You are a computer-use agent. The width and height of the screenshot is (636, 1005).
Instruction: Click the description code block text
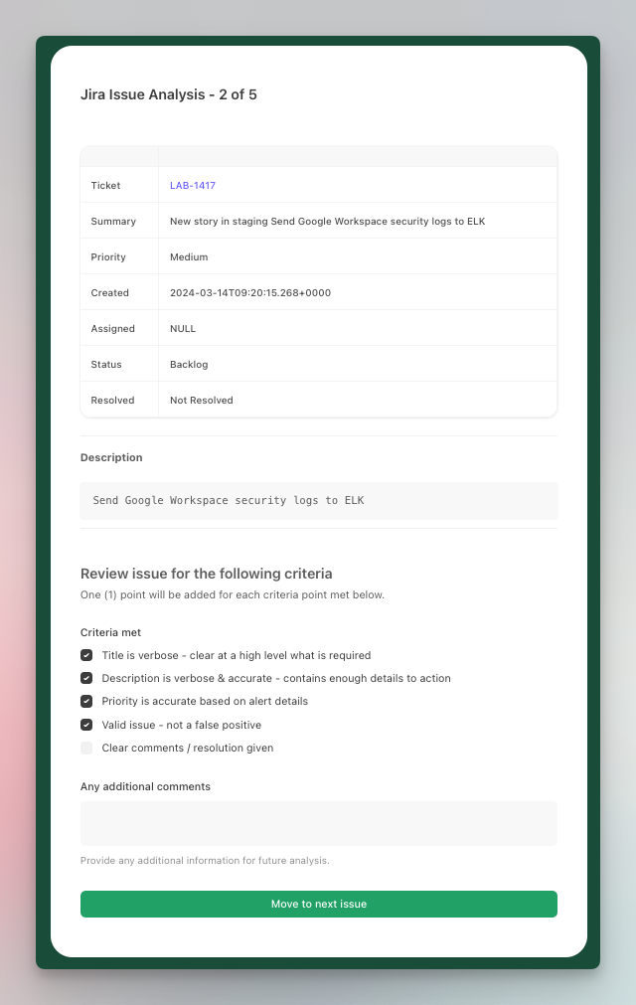229,501
